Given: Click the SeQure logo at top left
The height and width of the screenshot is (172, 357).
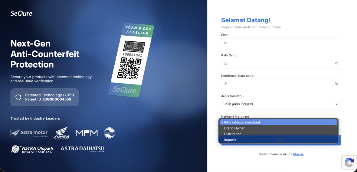Looking at the screenshot, I should 21,13.
